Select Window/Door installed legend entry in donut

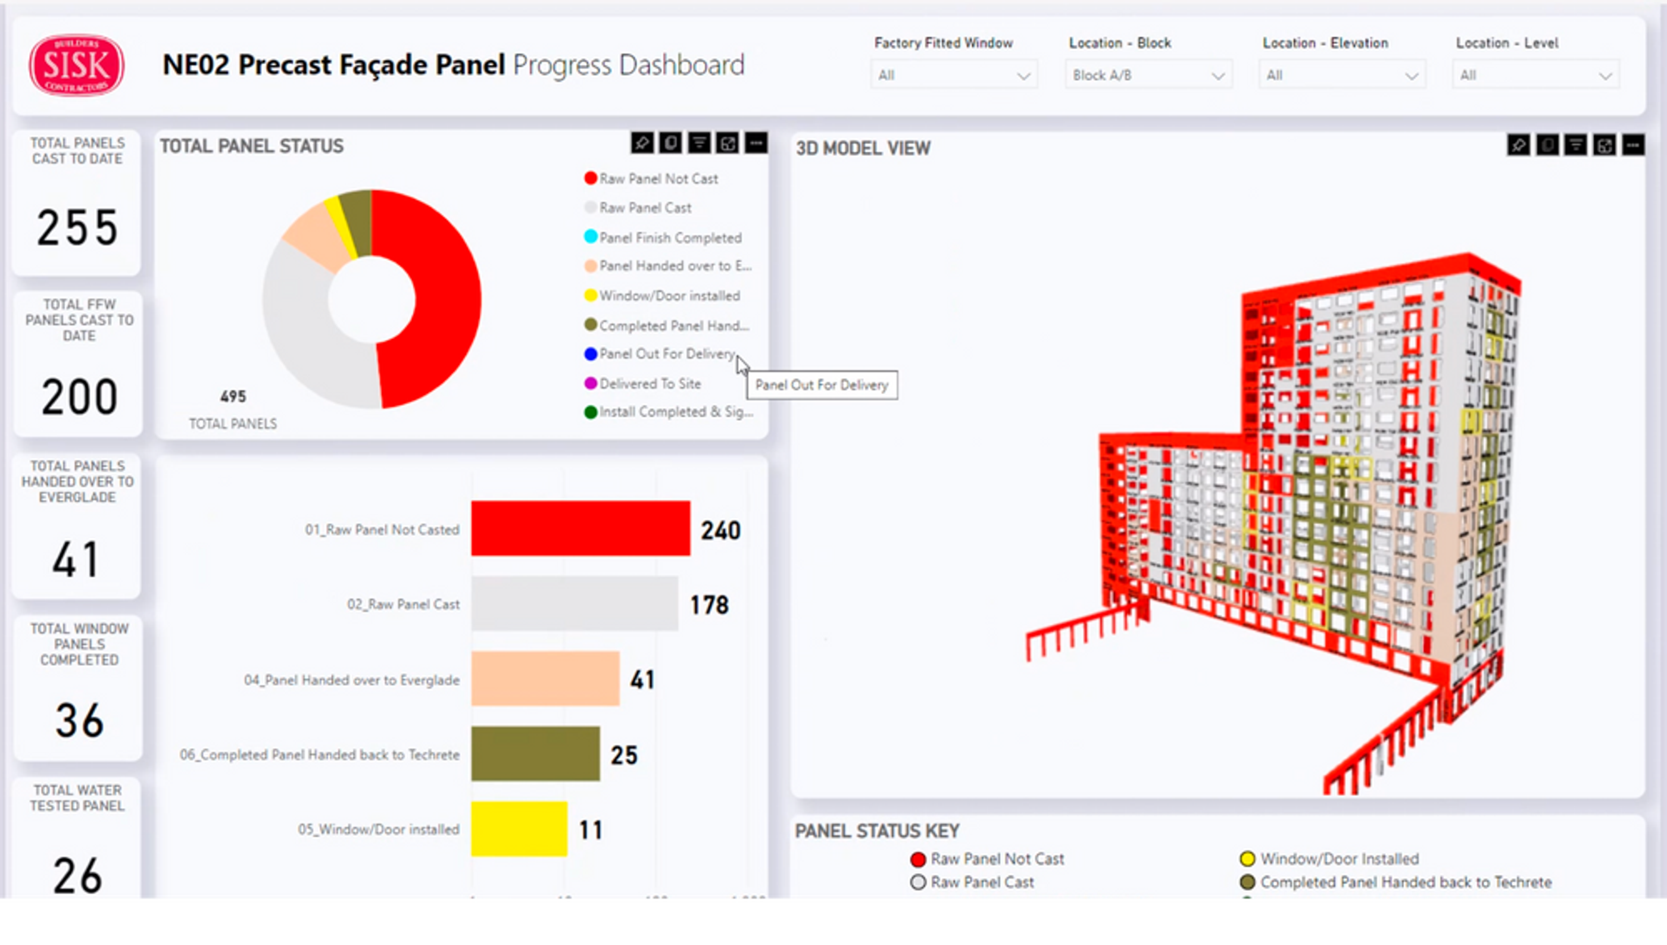662,296
